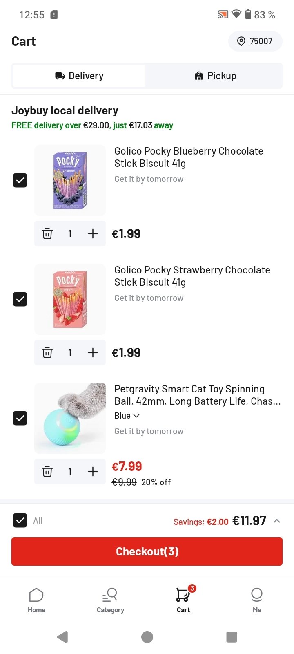Open the Petgravity cat toy thumbnail
This screenshot has width=294, height=654.
point(70,418)
